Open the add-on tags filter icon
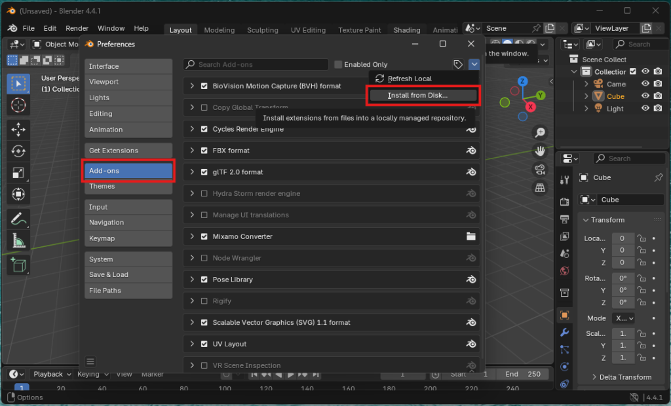 pos(458,65)
